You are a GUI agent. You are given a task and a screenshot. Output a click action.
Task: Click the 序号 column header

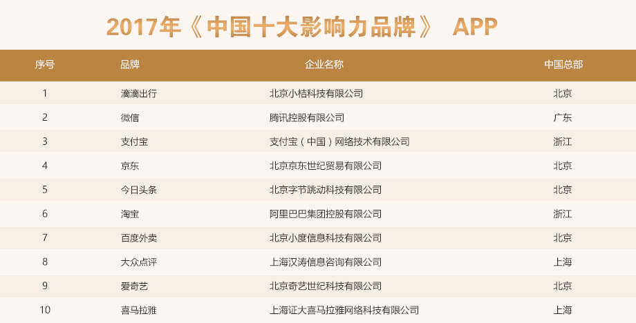[x=45, y=64]
